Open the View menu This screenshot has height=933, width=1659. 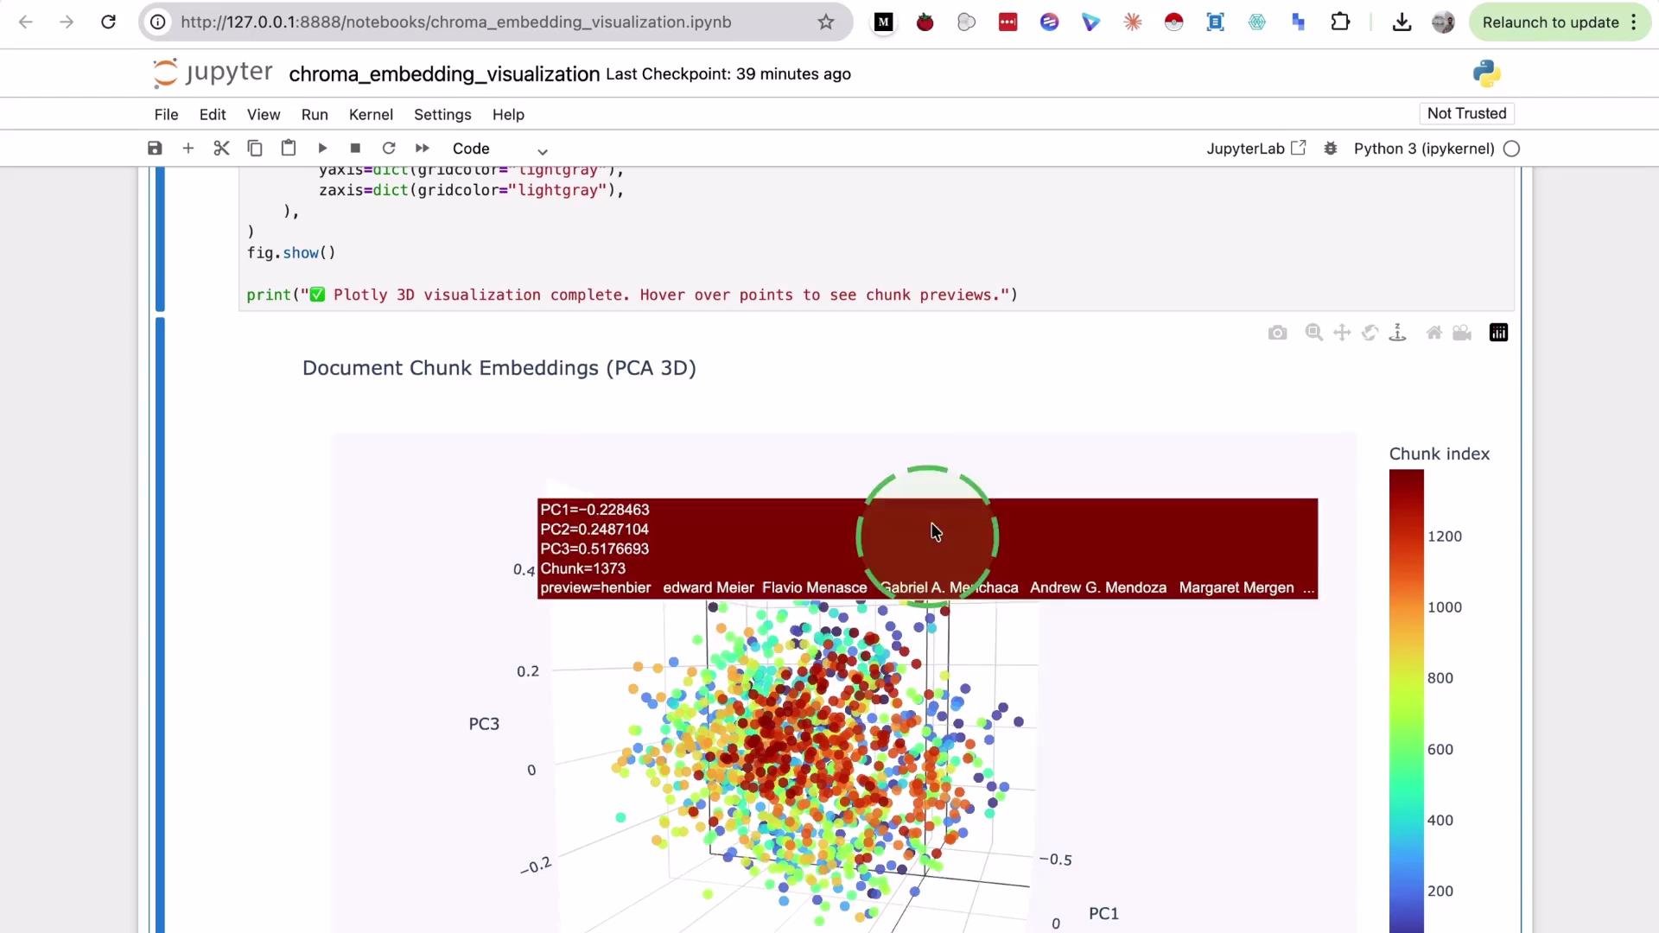click(264, 114)
